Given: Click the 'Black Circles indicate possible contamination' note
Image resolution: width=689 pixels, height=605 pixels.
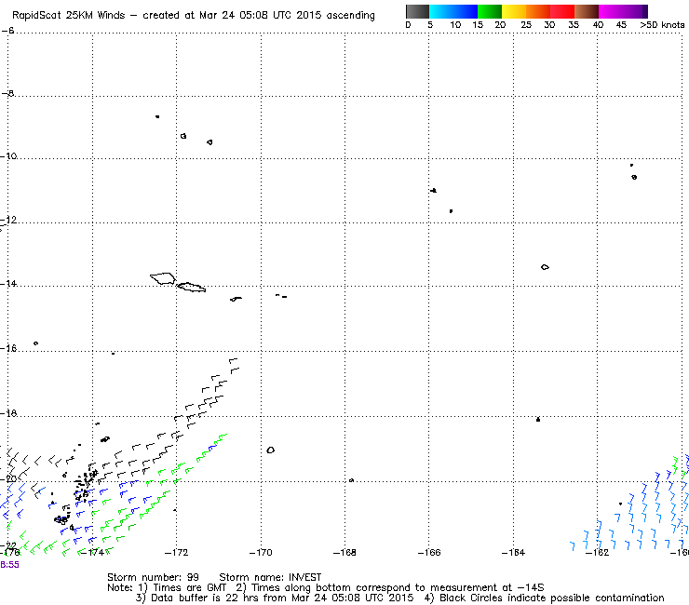Looking at the screenshot, I should click(552, 598).
